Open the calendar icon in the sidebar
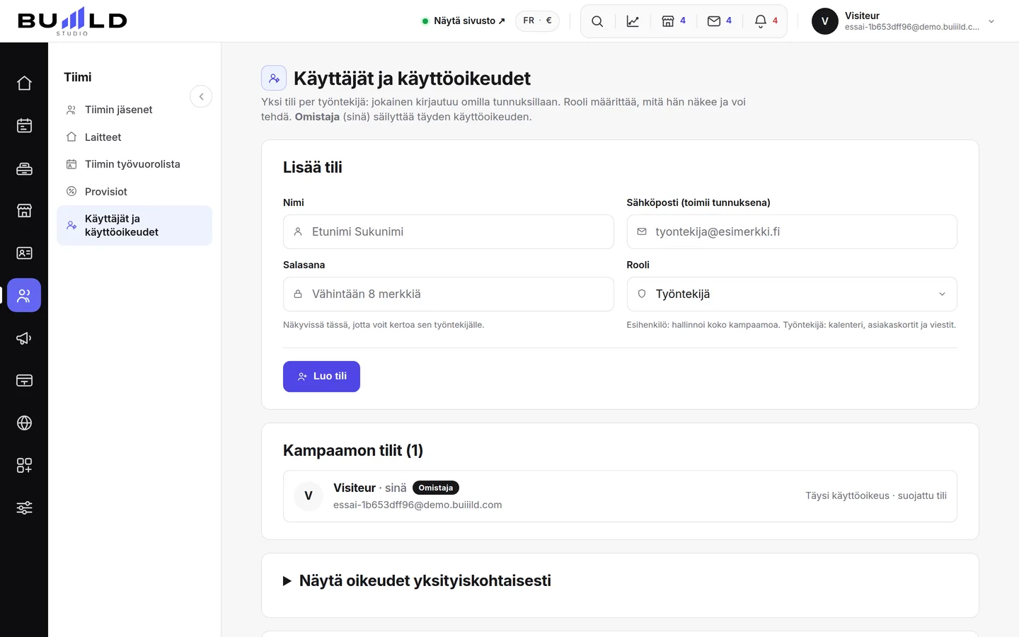The height and width of the screenshot is (637, 1019). click(x=24, y=125)
